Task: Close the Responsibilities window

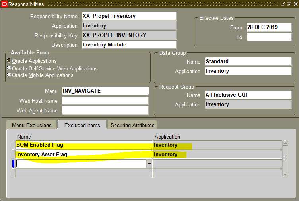Action: pyautogui.click(x=295, y=4)
